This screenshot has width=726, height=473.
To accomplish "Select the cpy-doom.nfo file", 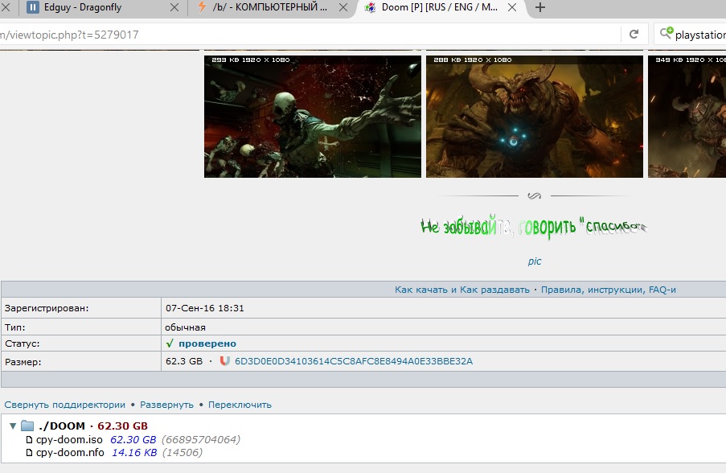I will (x=70, y=453).
